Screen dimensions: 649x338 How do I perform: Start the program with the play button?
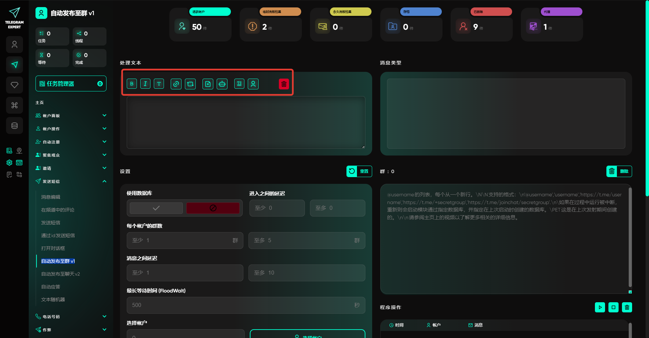click(x=600, y=307)
